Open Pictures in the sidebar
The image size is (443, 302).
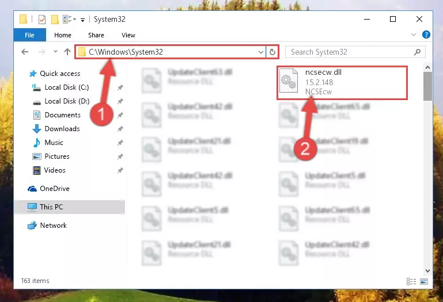tap(57, 156)
